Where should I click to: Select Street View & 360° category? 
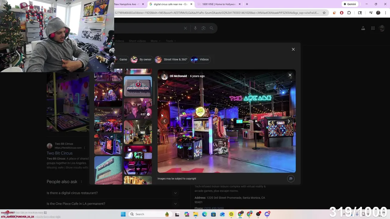(172, 59)
